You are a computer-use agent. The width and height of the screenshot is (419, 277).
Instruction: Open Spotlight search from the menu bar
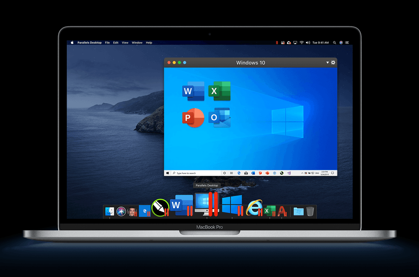(335, 43)
